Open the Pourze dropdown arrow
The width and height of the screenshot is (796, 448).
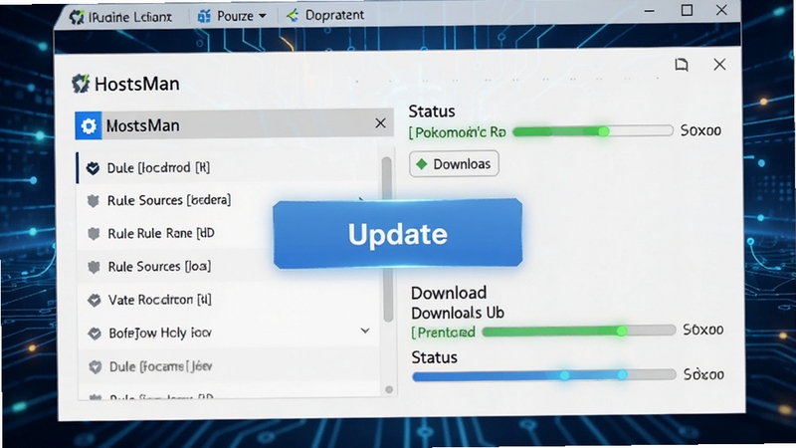pyautogui.click(x=263, y=16)
